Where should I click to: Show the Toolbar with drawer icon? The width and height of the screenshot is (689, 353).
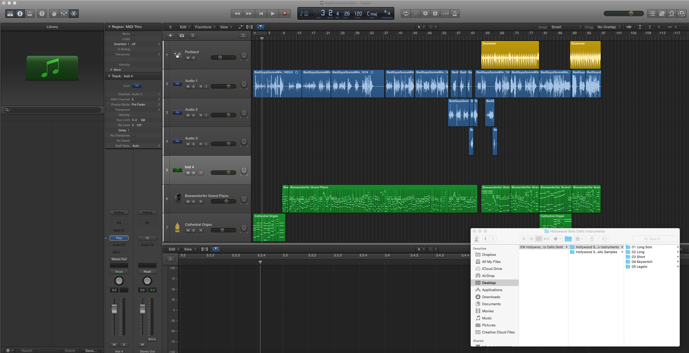30,14
